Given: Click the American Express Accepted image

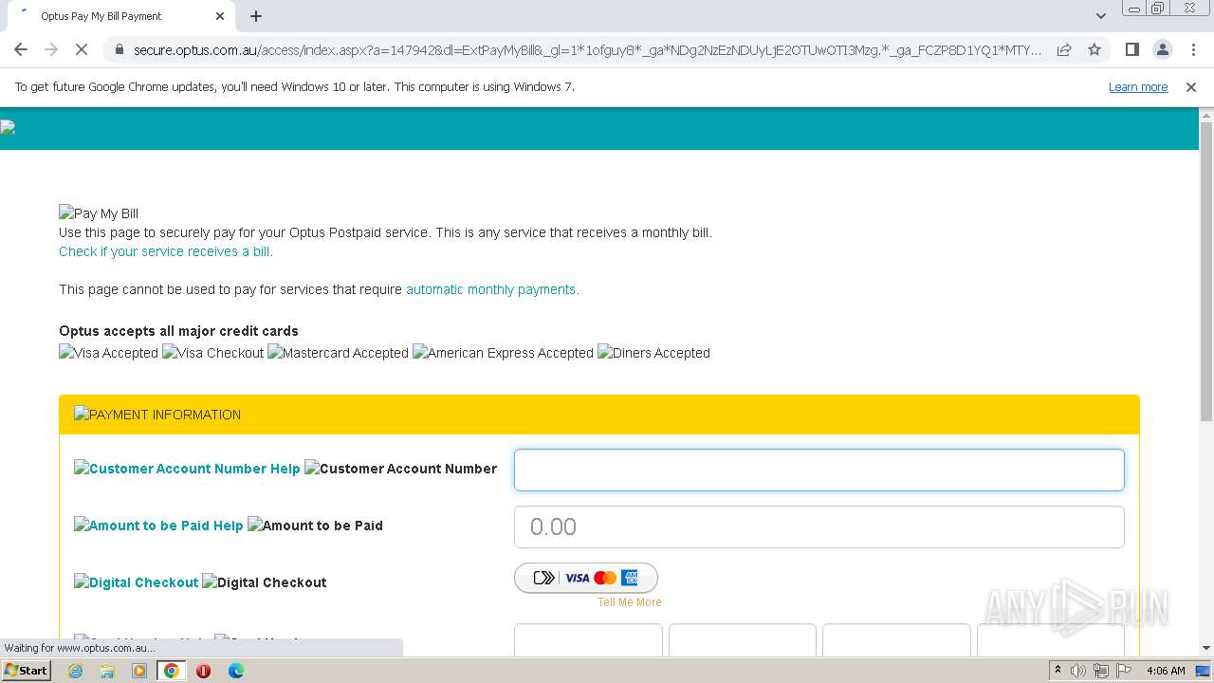Looking at the screenshot, I should coord(504,353).
